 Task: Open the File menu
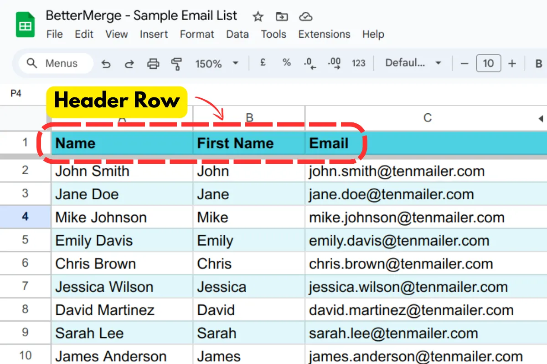(55, 34)
